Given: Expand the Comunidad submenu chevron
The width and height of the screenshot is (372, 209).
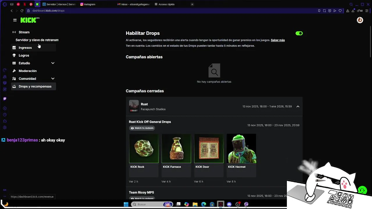Looking at the screenshot, I should tap(53, 79).
